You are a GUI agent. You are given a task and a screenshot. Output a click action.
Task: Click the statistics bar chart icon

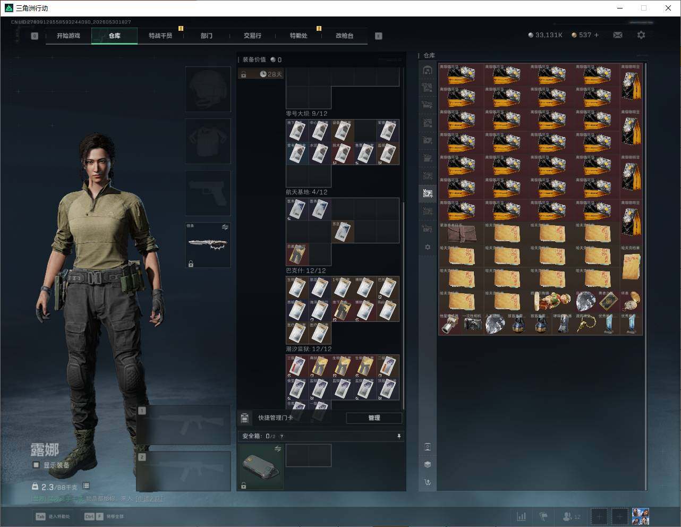tap(522, 516)
